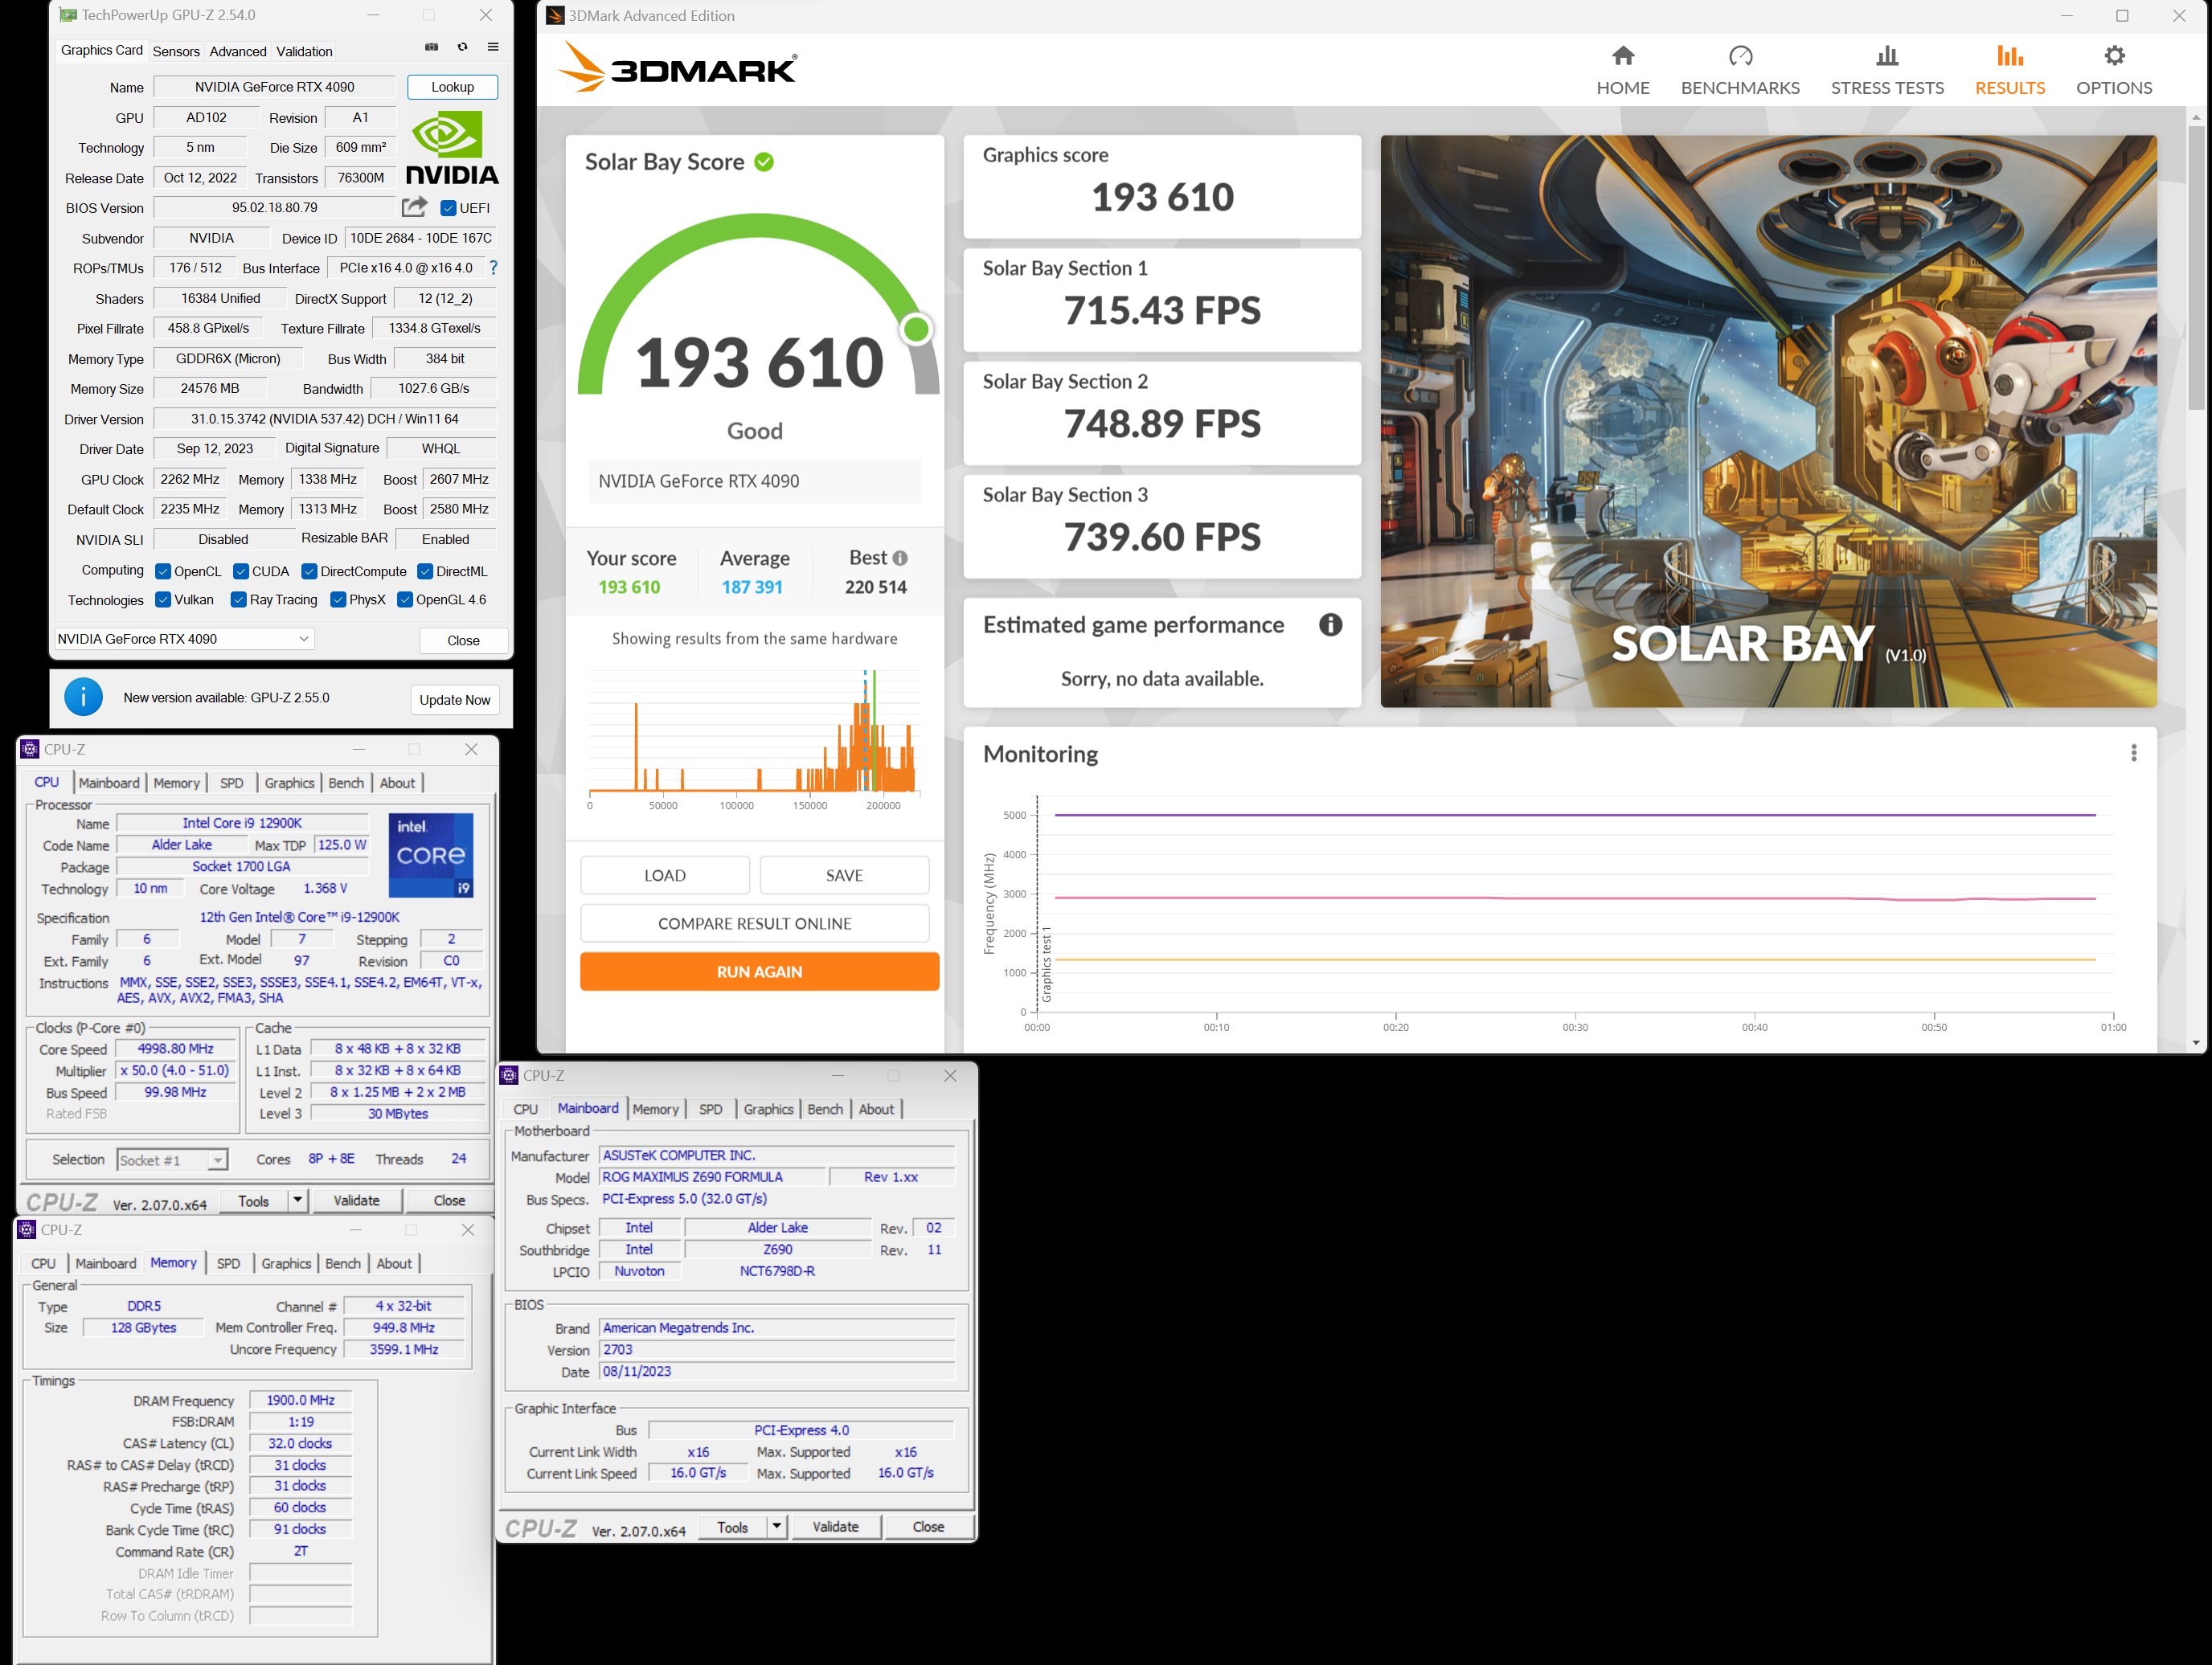Toggle OpenGL 4.6 checkbox
The height and width of the screenshot is (1665, 2212).
click(x=405, y=600)
